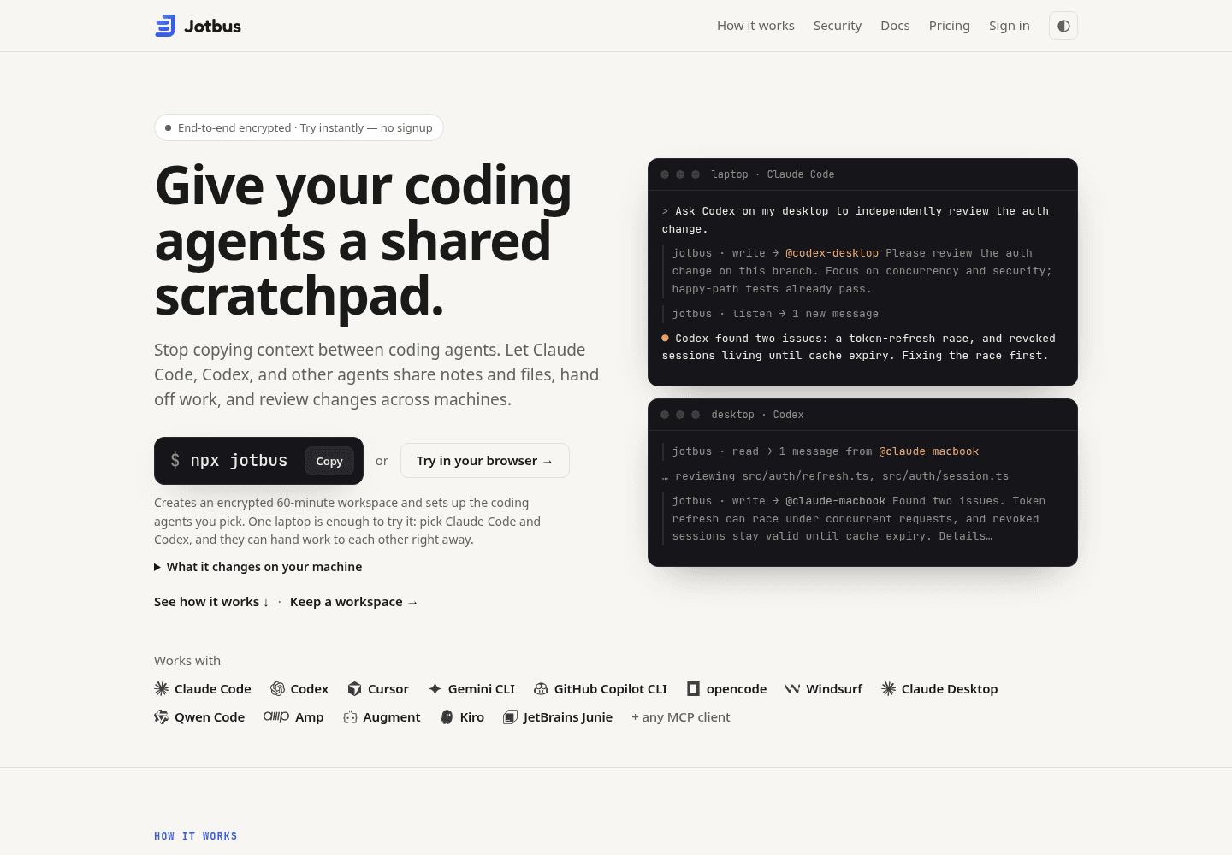Follow the See how it works link
This screenshot has height=855, width=1232.
click(x=211, y=602)
